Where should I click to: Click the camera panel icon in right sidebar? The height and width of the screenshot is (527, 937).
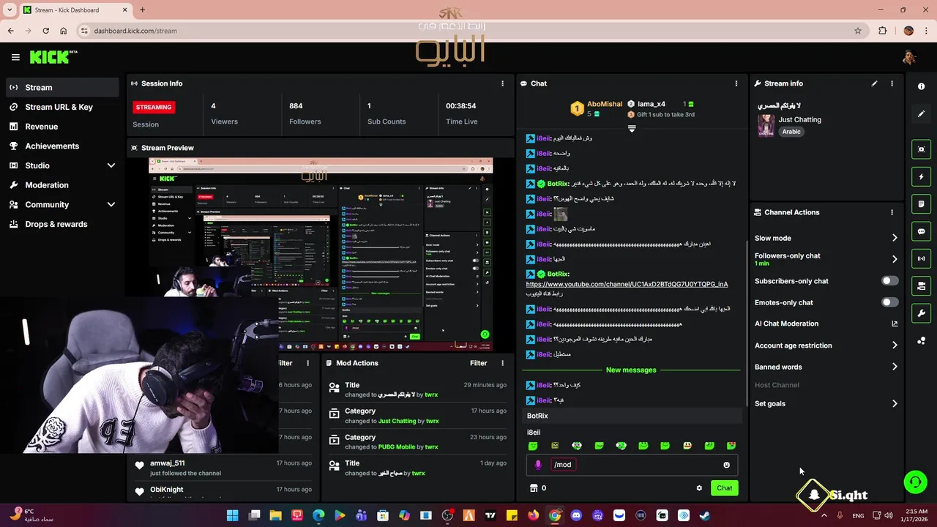pyautogui.click(x=922, y=286)
